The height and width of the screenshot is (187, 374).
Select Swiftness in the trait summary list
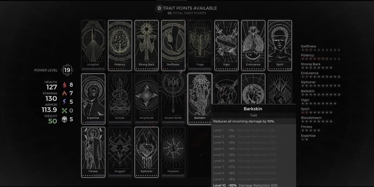pyautogui.click(x=308, y=46)
